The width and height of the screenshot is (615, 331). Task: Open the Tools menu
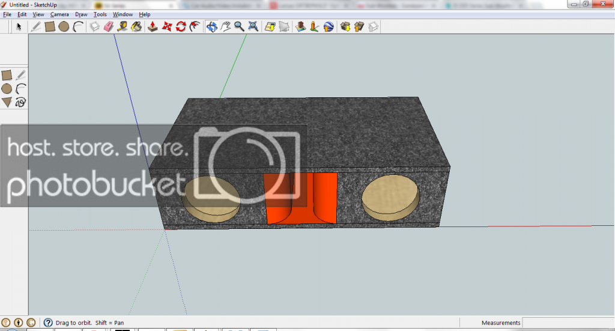(100, 14)
